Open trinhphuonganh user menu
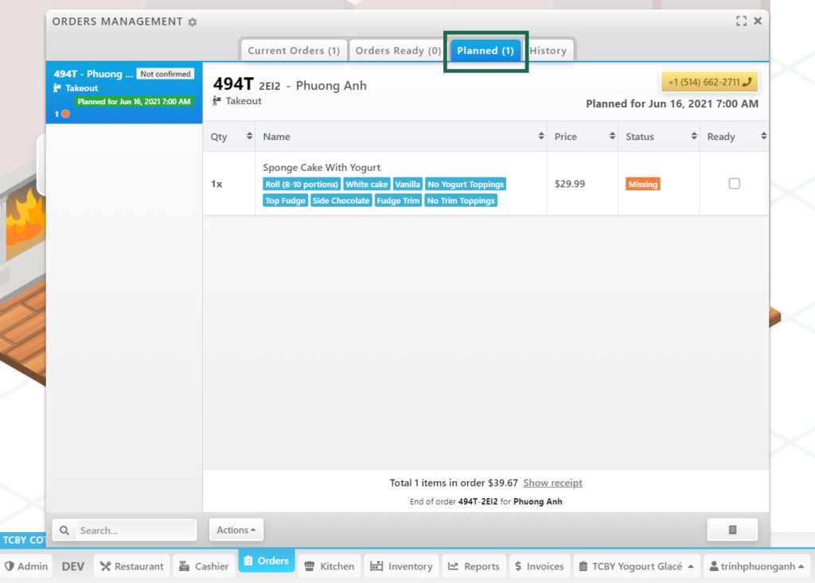815x583 pixels. pyautogui.click(x=756, y=566)
